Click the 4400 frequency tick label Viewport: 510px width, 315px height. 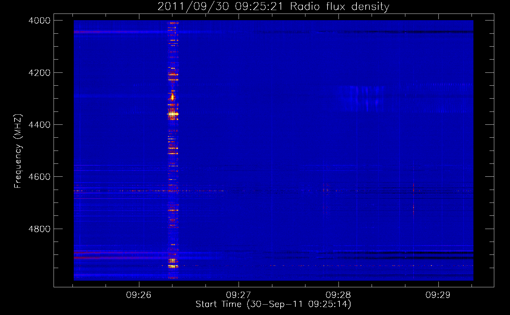click(x=39, y=125)
